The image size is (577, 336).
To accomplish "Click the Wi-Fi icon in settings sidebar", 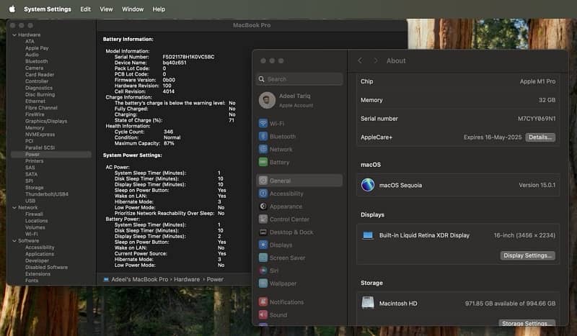I will click(x=263, y=124).
